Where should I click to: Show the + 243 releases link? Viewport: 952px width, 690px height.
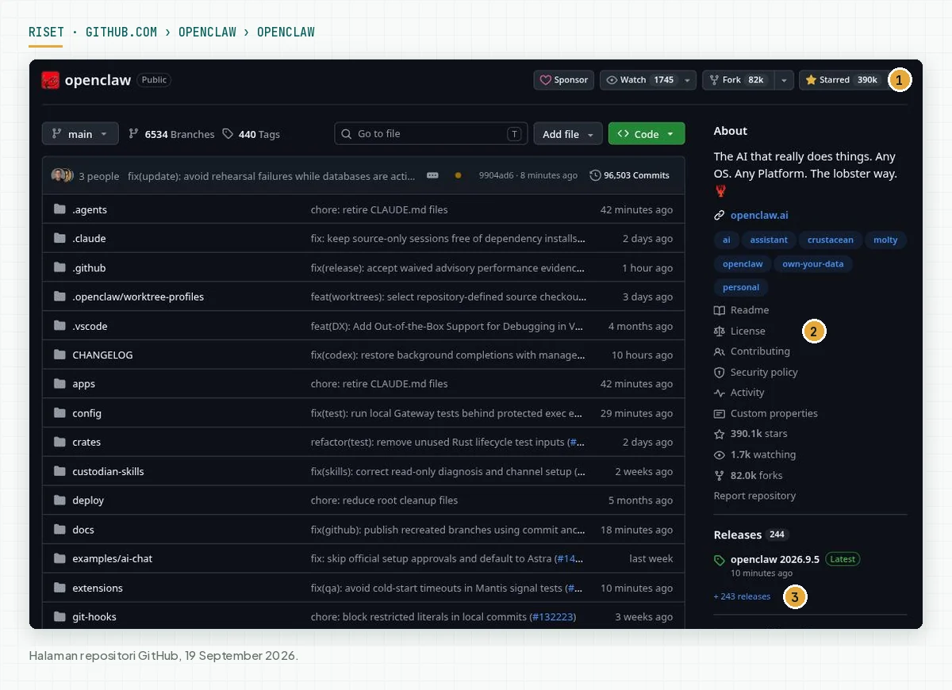tap(742, 596)
